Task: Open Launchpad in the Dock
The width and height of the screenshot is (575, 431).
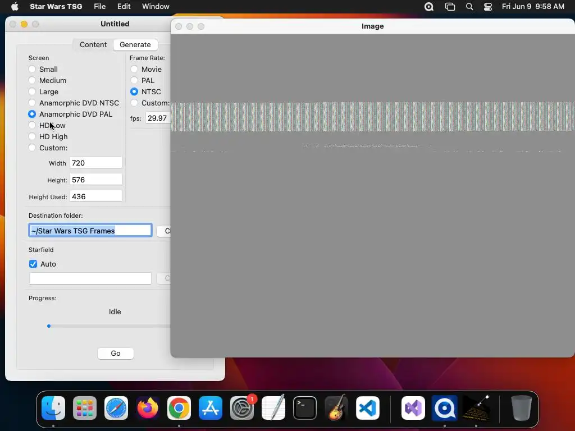Action: tap(85, 408)
